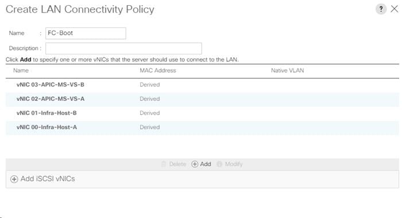The width and height of the screenshot is (402, 218).
Task: Click the Delete trash icon
Action: click(164, 164)
